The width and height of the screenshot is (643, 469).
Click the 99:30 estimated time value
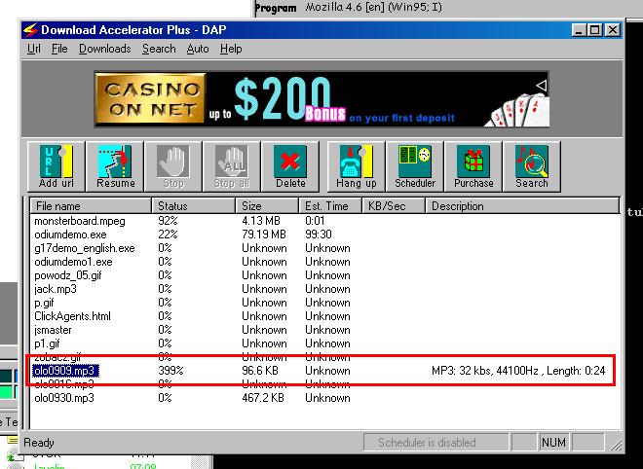[x=319, y=234]
